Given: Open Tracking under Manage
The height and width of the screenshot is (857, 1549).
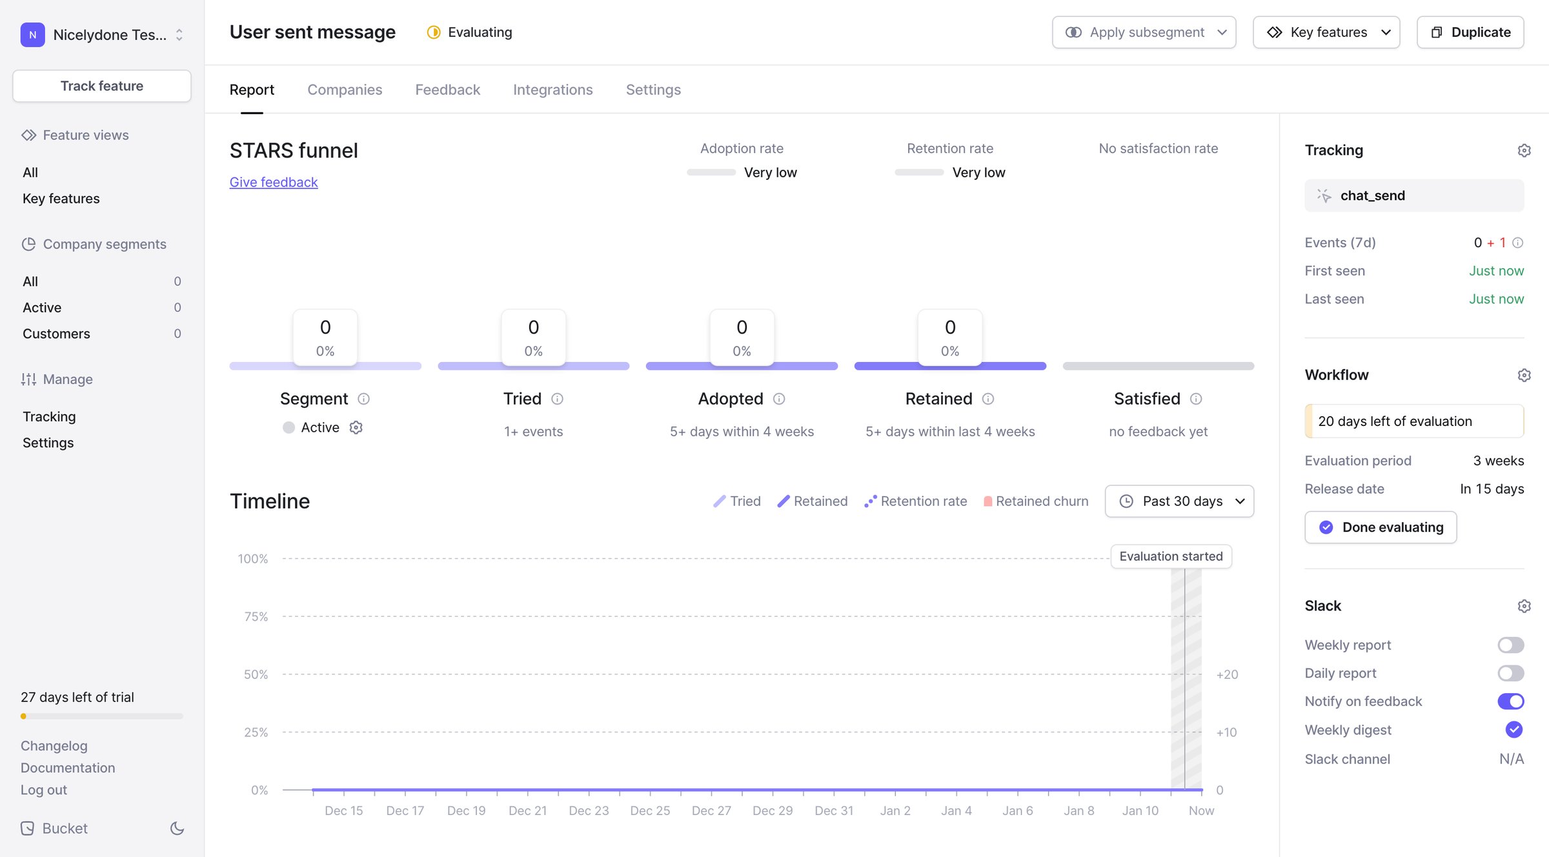Looking at the screenshot, I should pyautogui.click(x=49, y=417).
